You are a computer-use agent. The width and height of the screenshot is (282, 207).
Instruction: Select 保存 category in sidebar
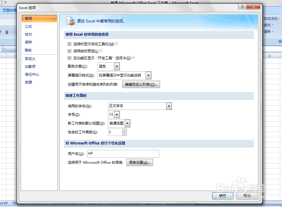coord(39,42)
